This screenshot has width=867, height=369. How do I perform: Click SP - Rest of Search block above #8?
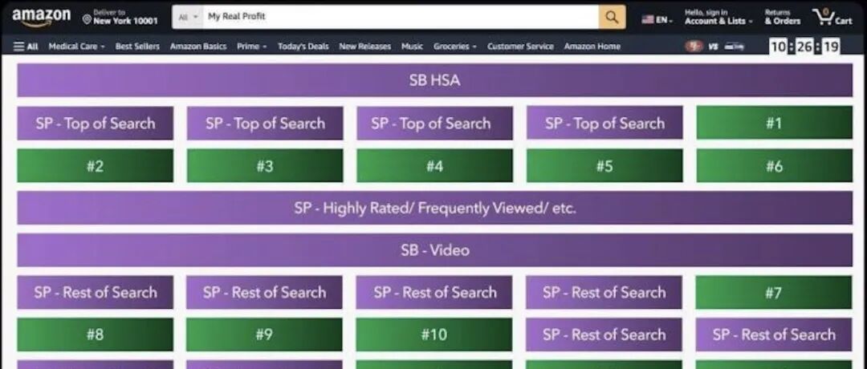pyautogui.click(x=95, y=292)
